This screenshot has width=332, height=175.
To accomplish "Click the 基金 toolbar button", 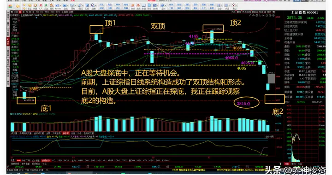I will 196,8.
